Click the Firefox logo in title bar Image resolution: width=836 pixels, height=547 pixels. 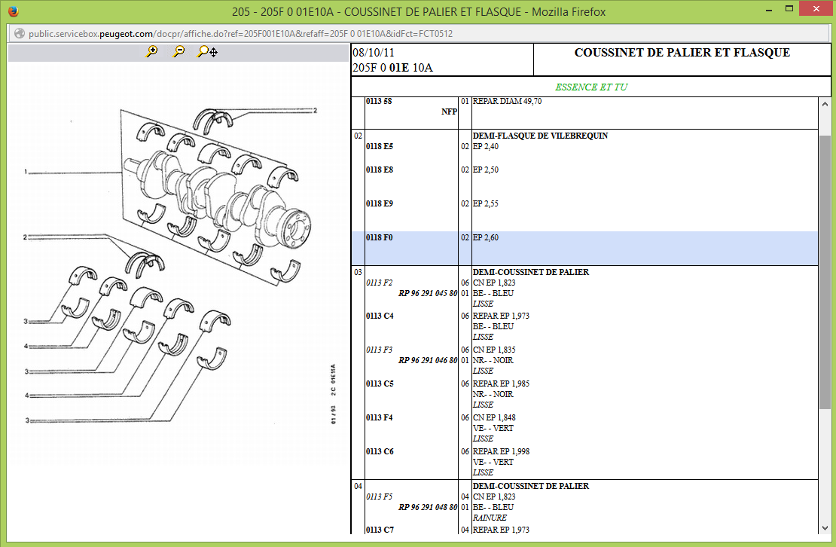coord(13,11)
